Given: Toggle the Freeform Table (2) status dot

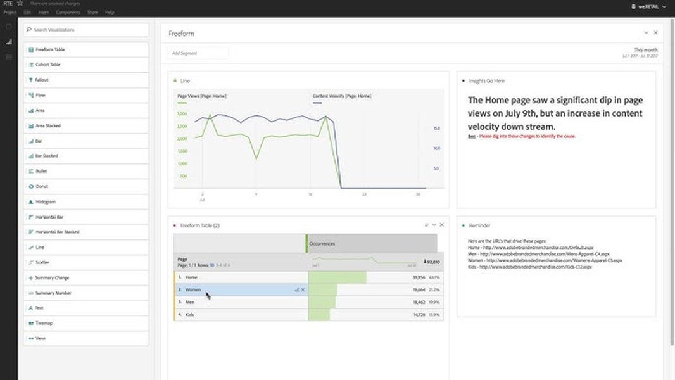Looking at the screenshot, I should click(x=174, y=225).
